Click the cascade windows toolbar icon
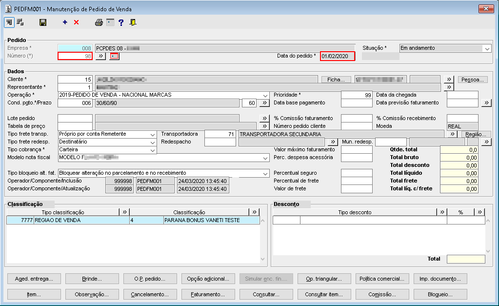 click(x=20, y=22)
